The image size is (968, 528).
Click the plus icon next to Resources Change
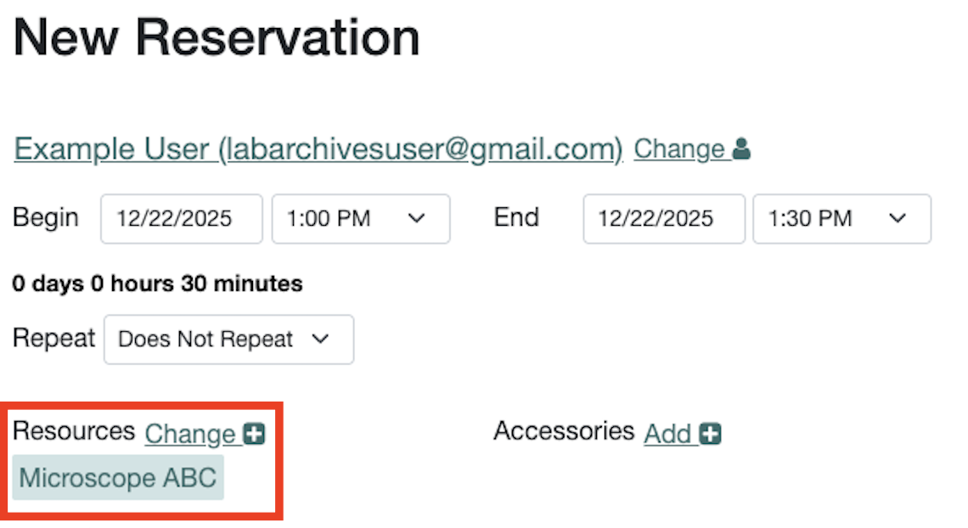pos(254,434)
